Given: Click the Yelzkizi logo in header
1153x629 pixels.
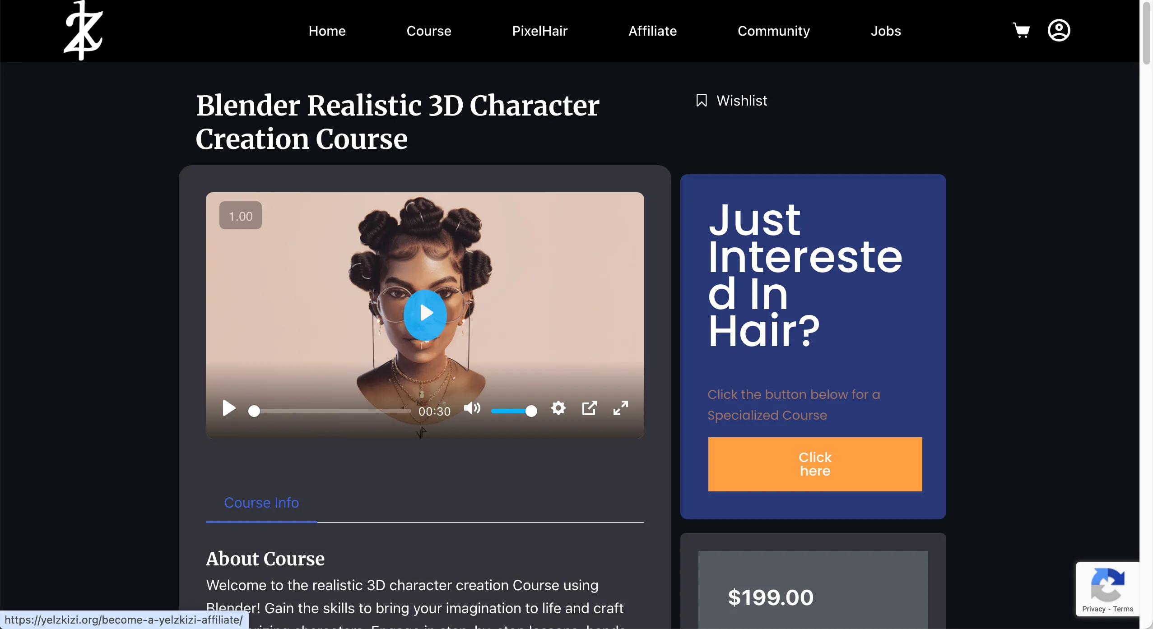Looking at the screenshot, I should tap(84, 31).
